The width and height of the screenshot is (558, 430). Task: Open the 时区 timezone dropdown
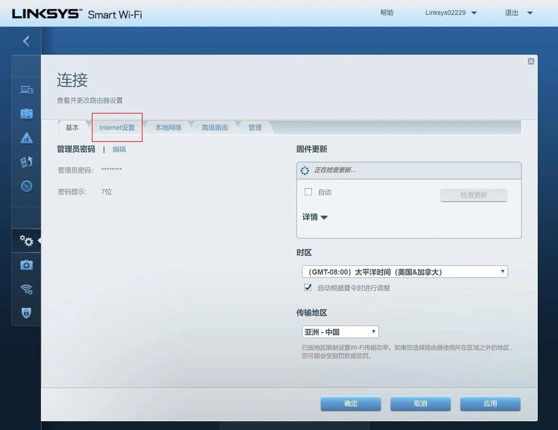tap(404, 272)
